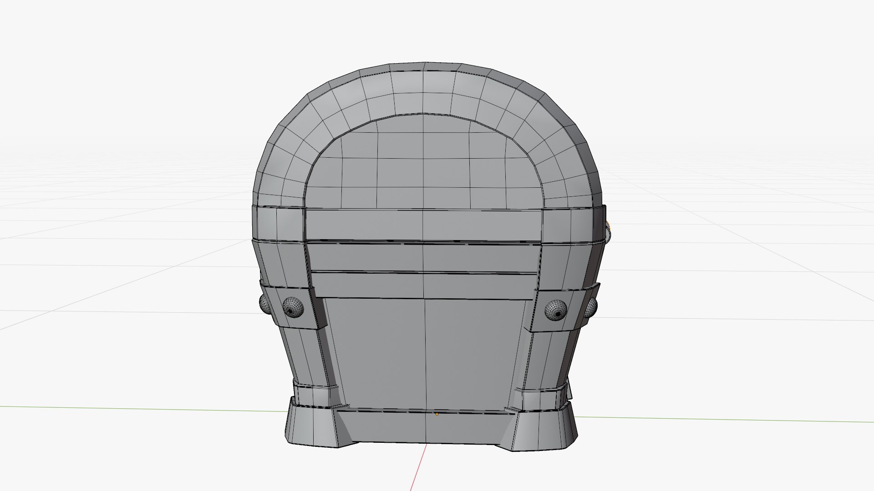Select the rivet sphere on left front strap

(x=293, y=308)
